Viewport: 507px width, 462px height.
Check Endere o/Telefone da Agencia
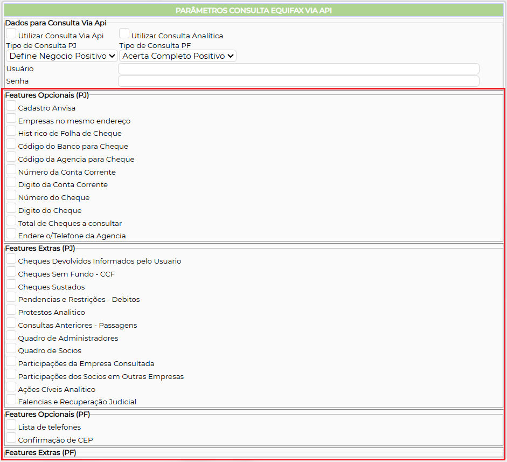pos(11,233)
